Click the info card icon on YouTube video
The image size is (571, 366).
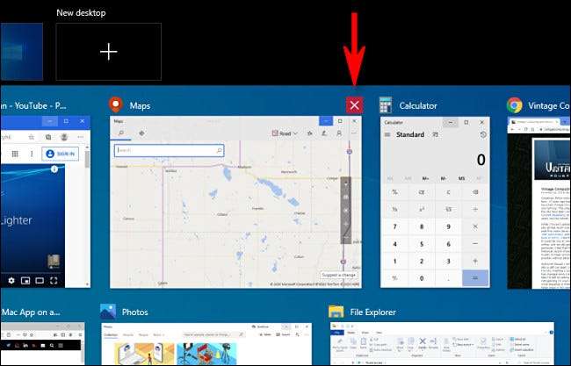point(54,169)
